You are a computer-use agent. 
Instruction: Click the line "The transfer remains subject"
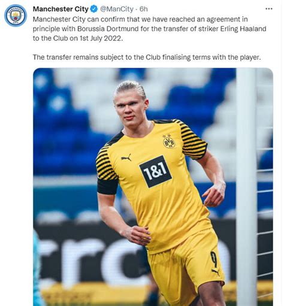pos(147,57)
